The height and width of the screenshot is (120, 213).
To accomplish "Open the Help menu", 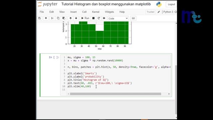I will point(122,12).
